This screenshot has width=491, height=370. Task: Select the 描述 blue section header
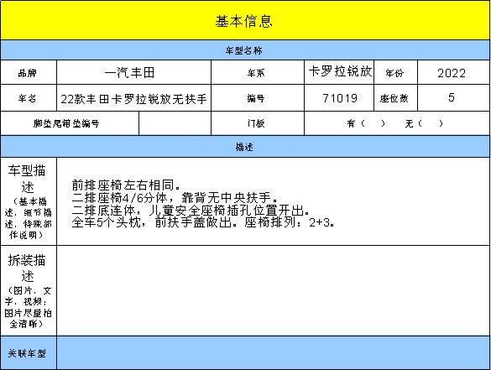pyautogui.click(x=245, y=147)
